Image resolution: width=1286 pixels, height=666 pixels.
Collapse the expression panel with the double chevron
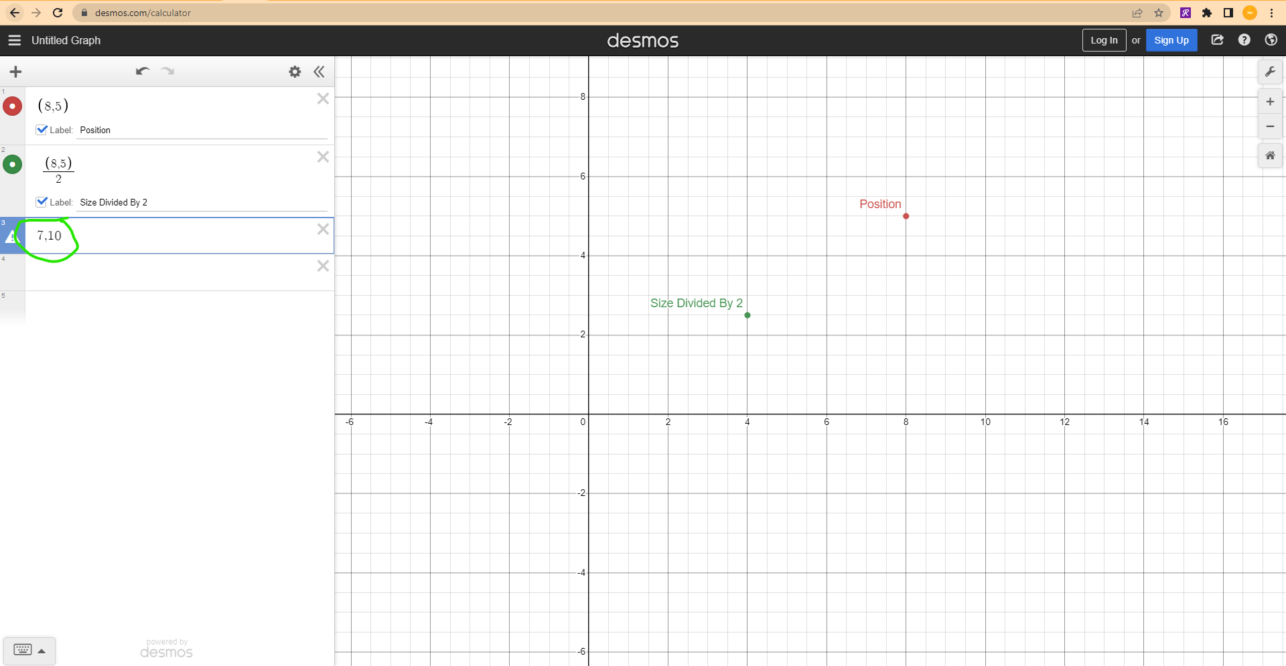click(319, 72)
